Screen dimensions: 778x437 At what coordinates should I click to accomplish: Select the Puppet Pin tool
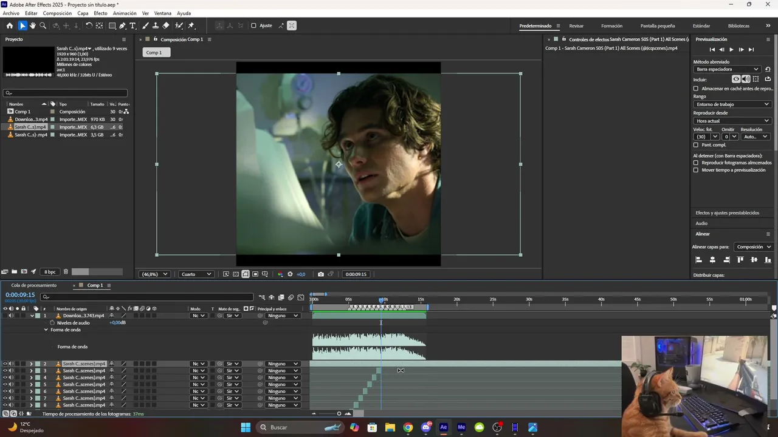tap(191, 25)
